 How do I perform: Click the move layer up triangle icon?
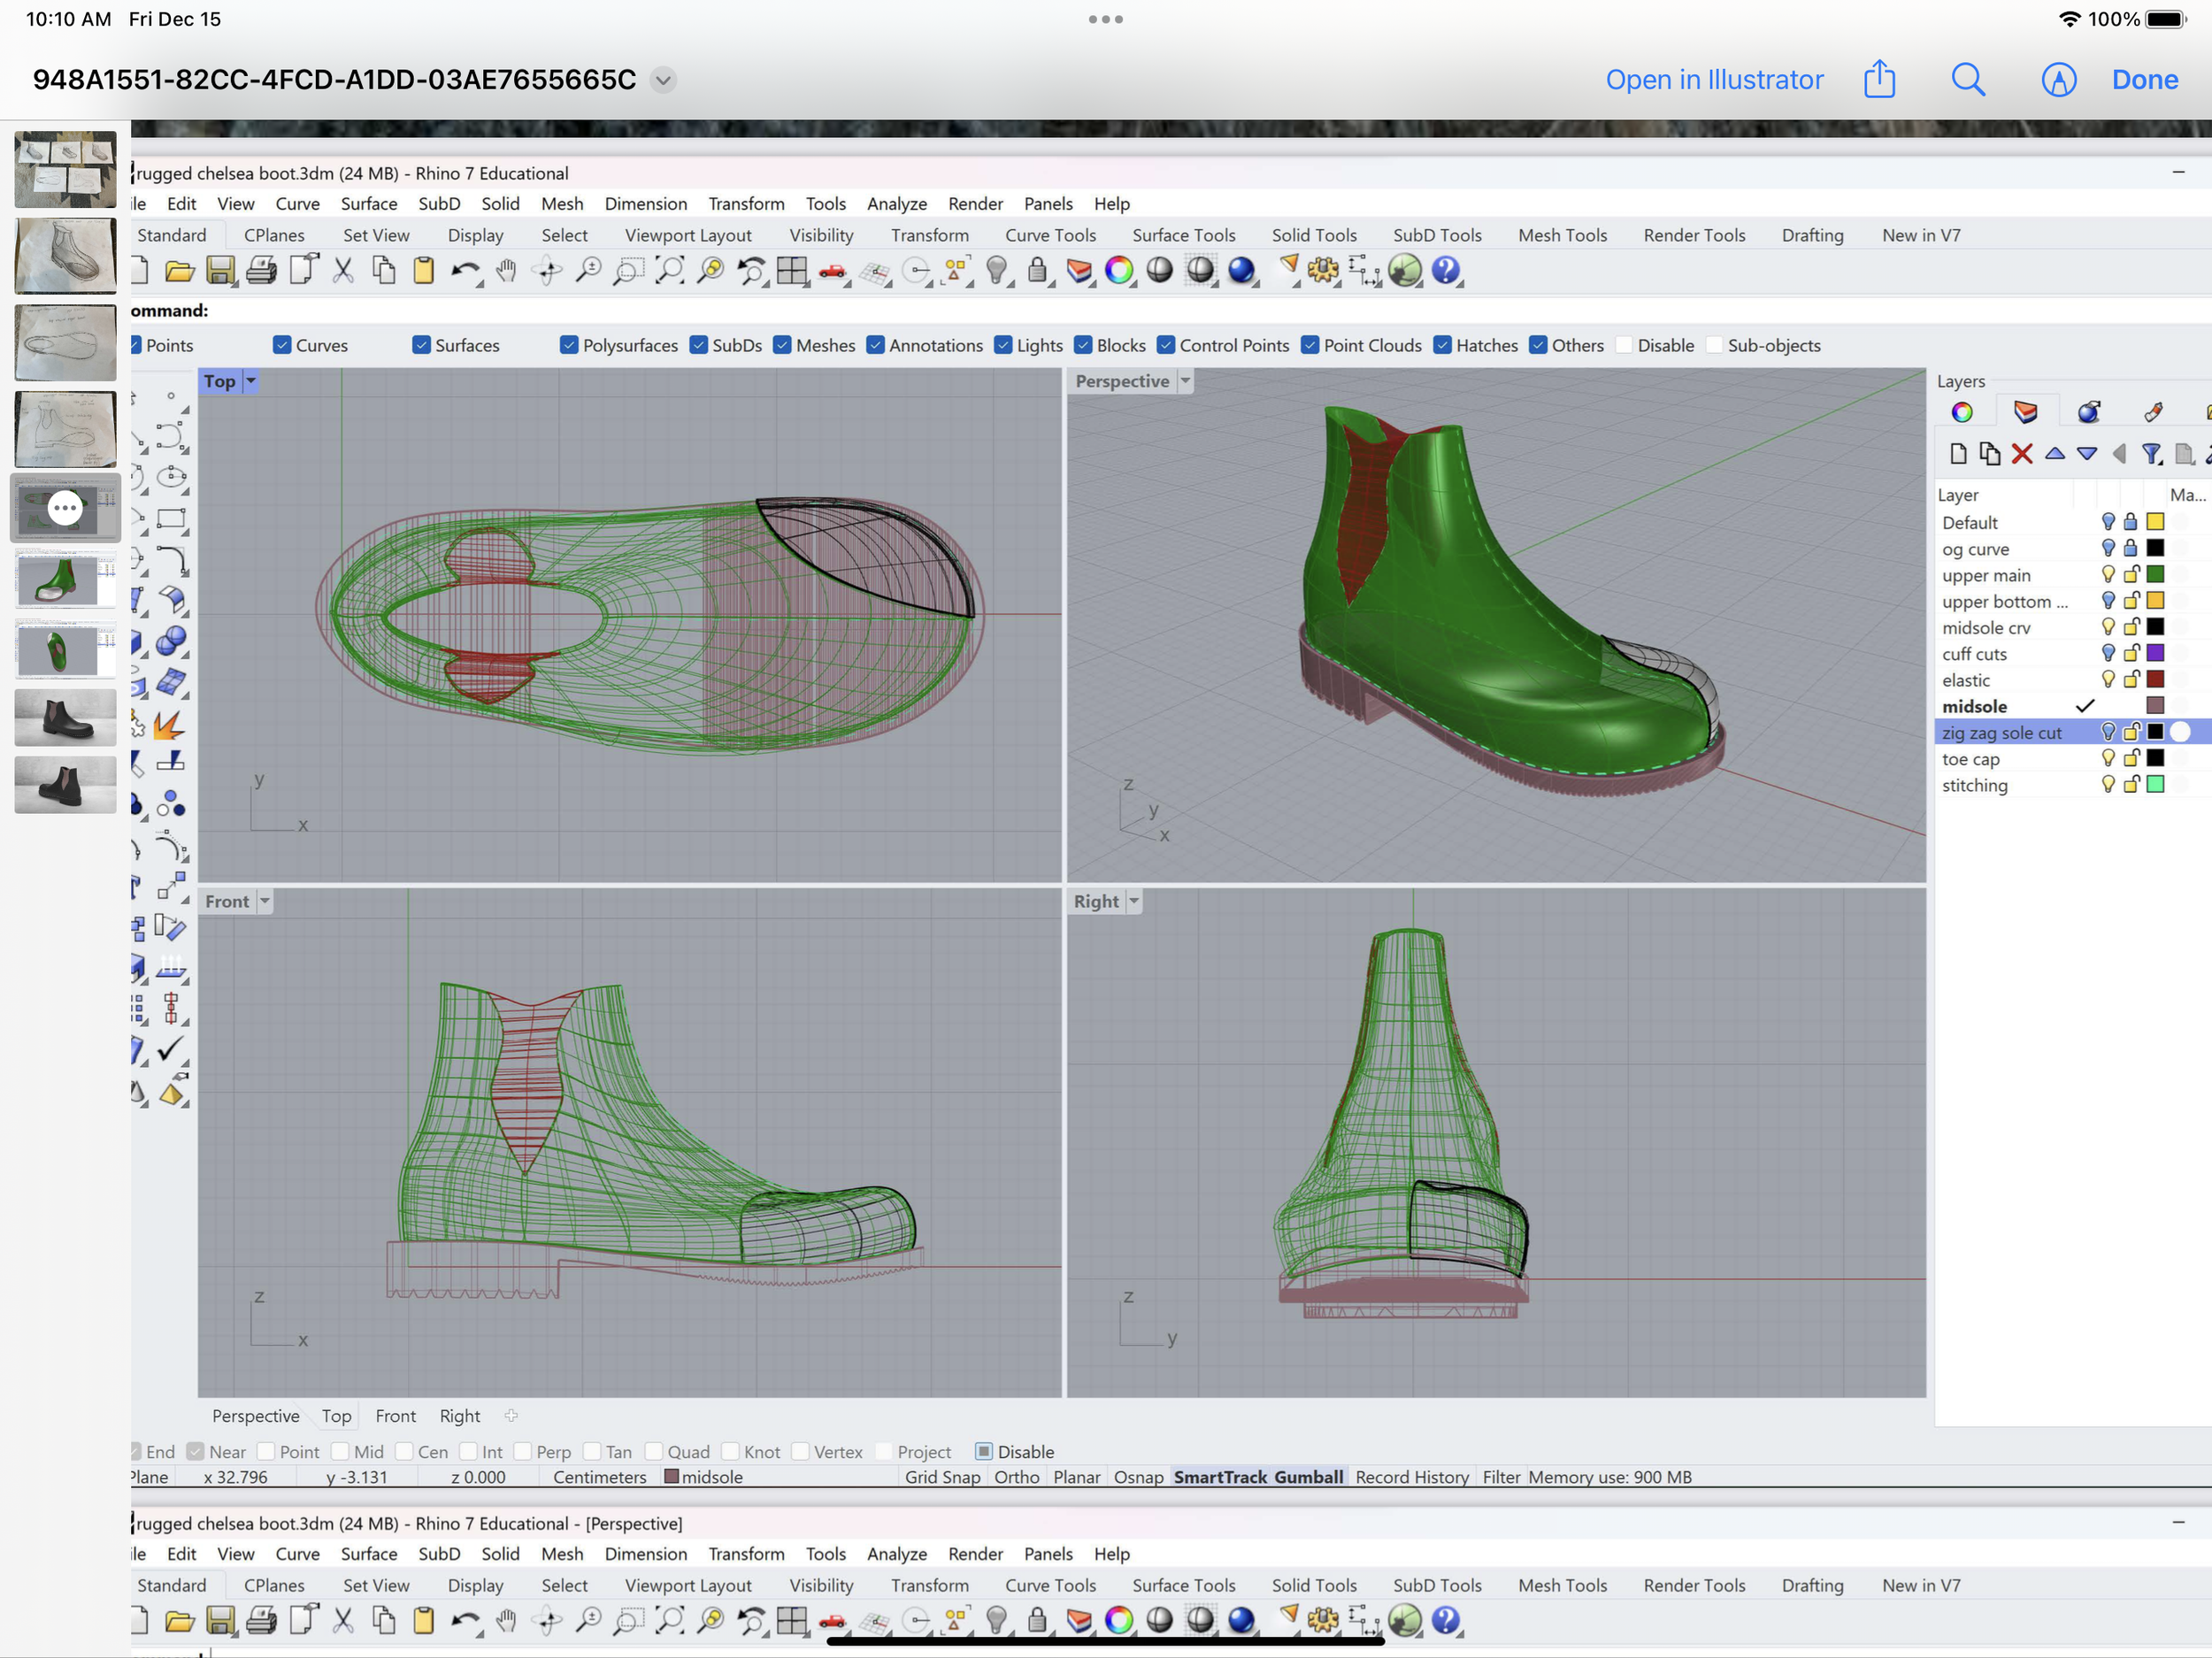(x=2054, y=454)
